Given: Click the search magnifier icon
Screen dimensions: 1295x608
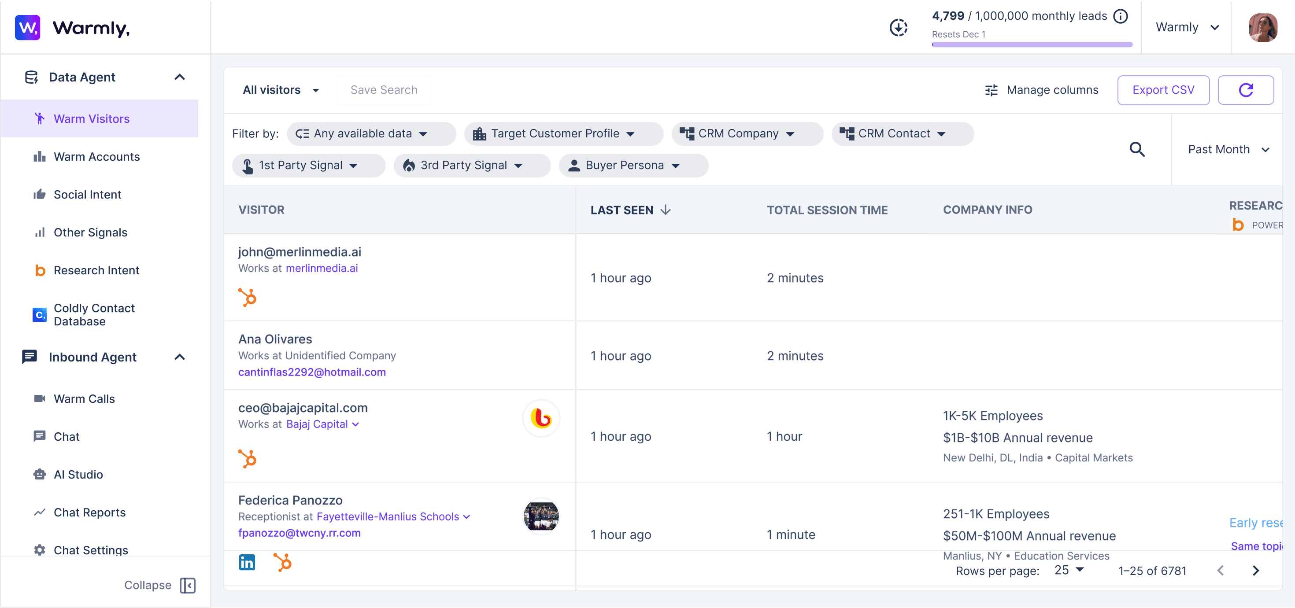Looking at the screenshot, I should (1137, 149).
